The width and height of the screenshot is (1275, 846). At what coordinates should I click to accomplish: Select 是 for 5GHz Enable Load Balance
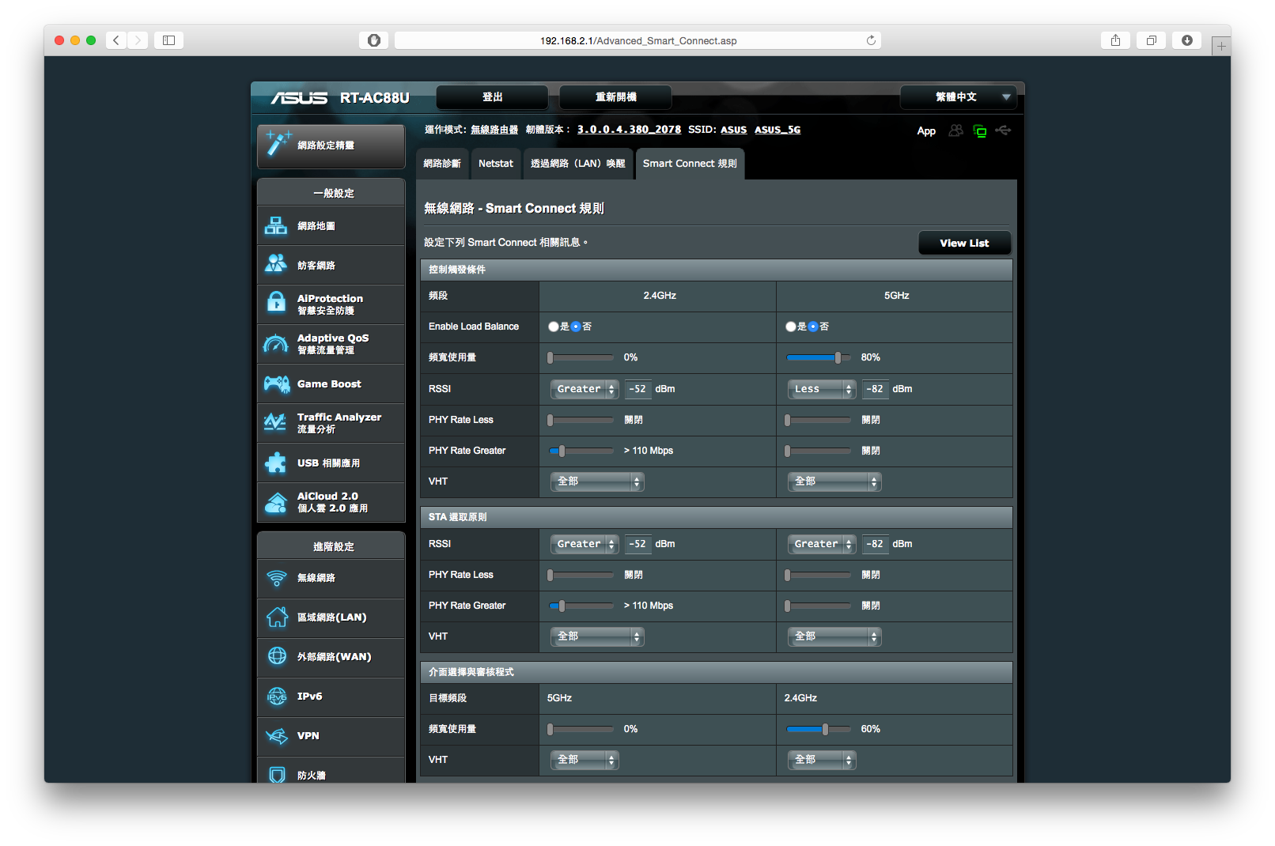tap(791, 327)
